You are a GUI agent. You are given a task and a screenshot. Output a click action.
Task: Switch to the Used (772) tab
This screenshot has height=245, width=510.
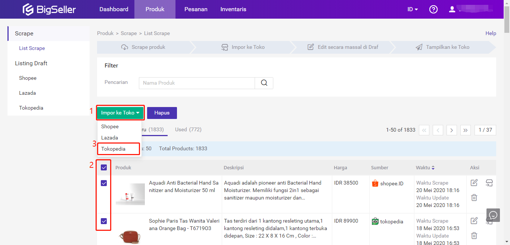(x=188, y=129)
